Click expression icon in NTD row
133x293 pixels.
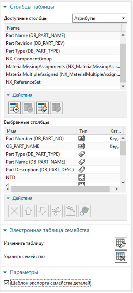[82, 177]
